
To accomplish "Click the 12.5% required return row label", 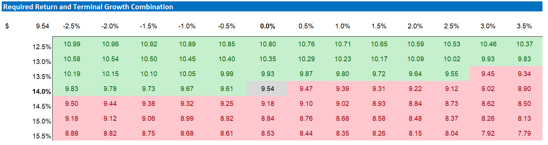I will (42, 47).
